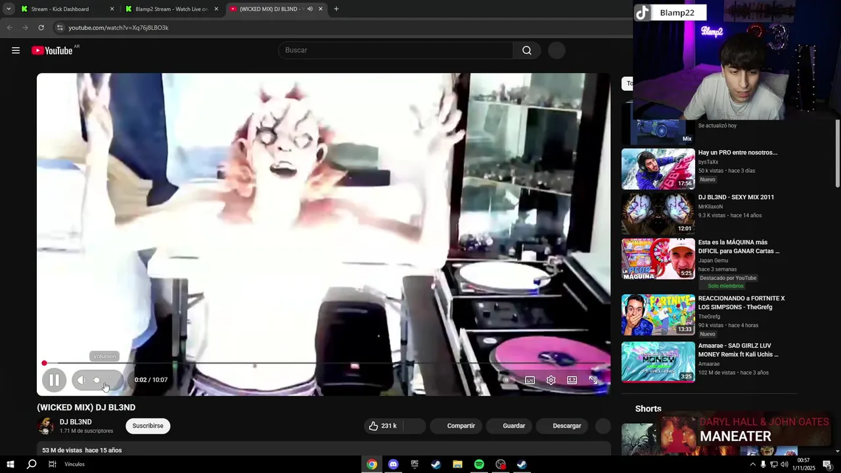
Task: Open File Explorer from taskbar
Action: (x=457, y=464)
